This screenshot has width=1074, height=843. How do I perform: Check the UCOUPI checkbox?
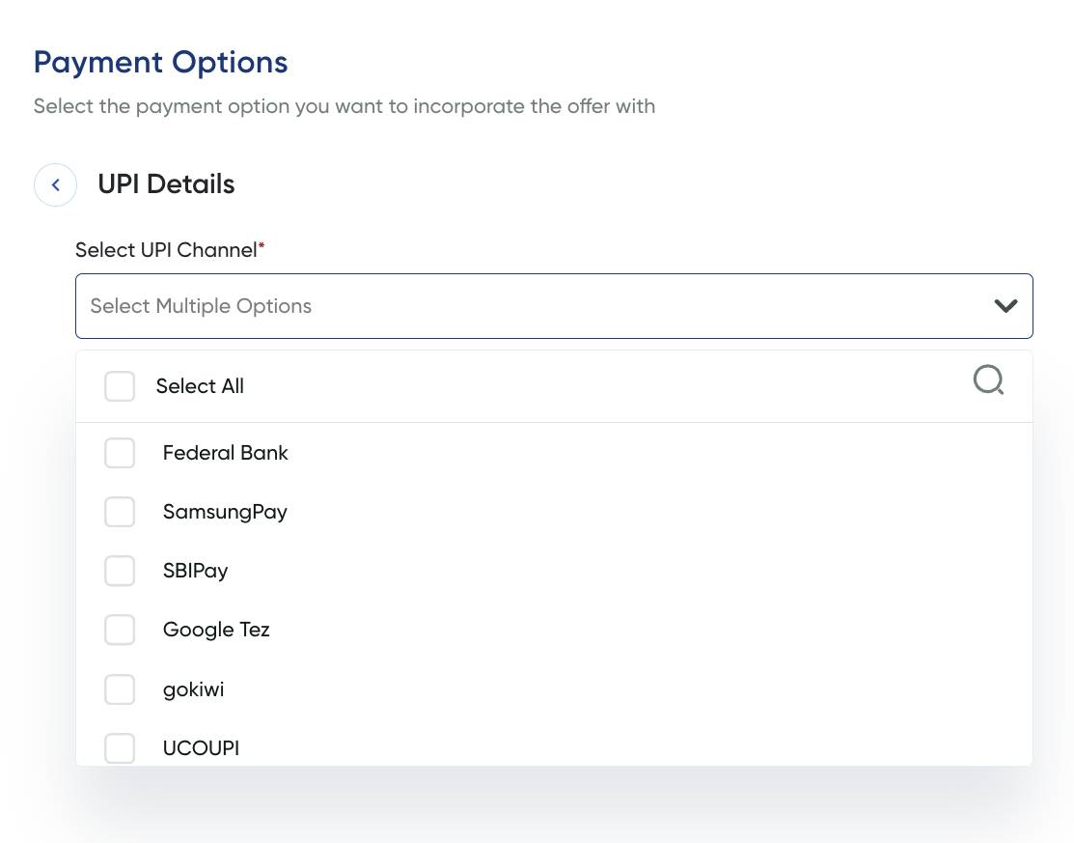120,747
